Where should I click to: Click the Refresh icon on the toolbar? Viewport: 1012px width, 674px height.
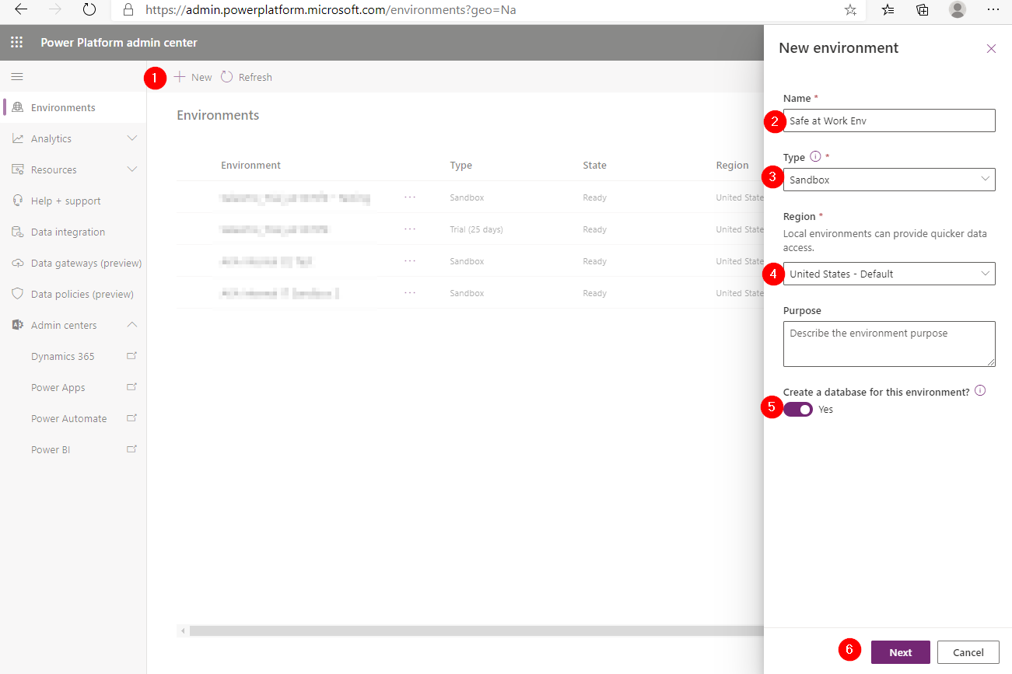click(226, 76)
